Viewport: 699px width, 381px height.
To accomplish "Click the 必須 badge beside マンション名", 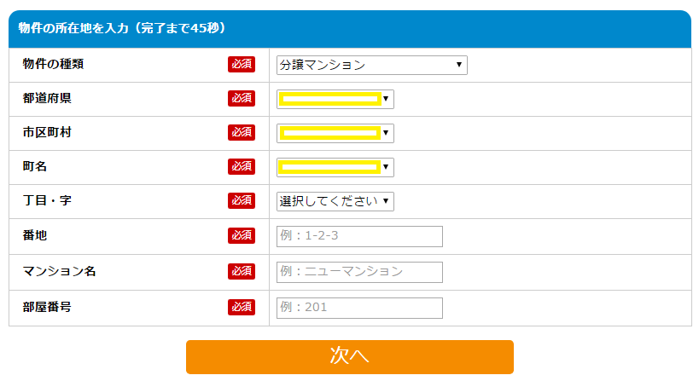I will click(x=242, y=271).
